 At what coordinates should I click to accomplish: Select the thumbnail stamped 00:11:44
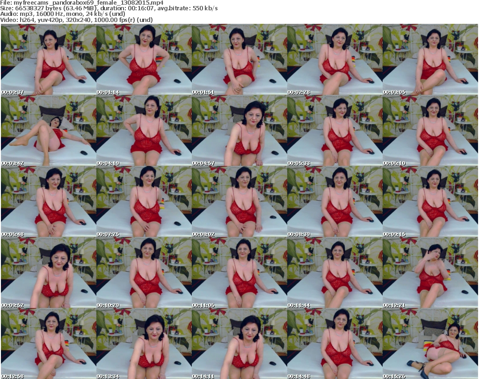click(x=335, y=272)
